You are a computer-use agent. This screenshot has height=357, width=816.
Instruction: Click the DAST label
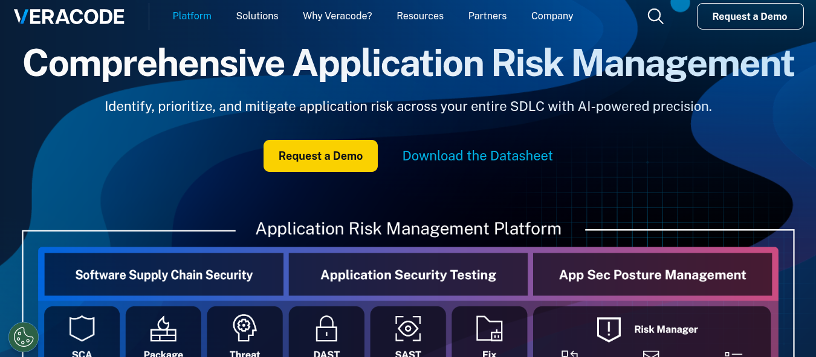coord(326,353)
